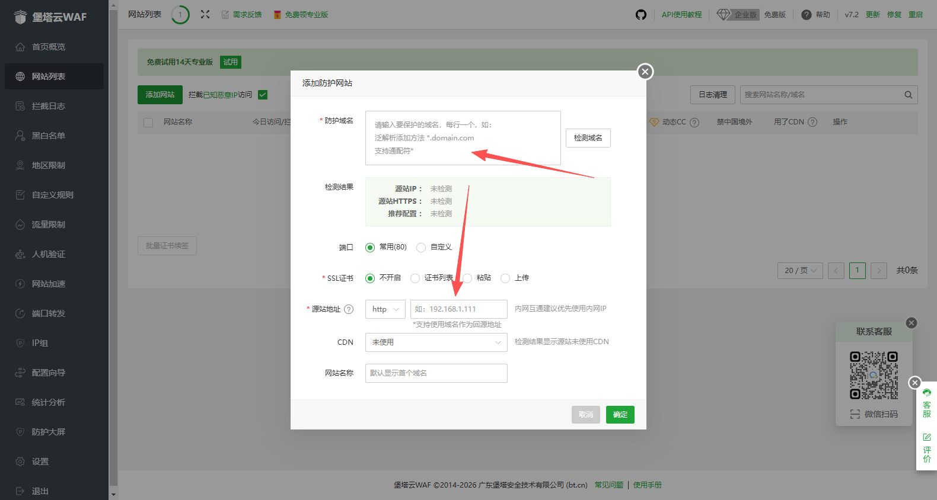Click the circular task counter icon
937x500 pixels.
180,15
